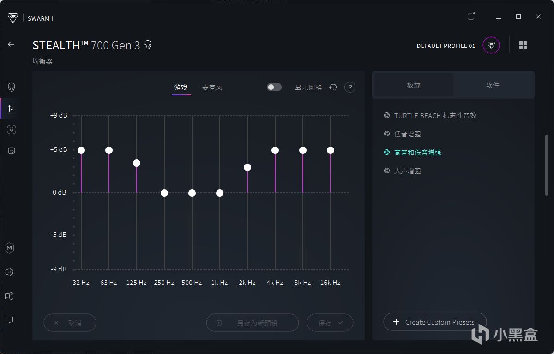Open settings with the gear icon
Viewport: 554px width, 354px height.
pos(9,272)
